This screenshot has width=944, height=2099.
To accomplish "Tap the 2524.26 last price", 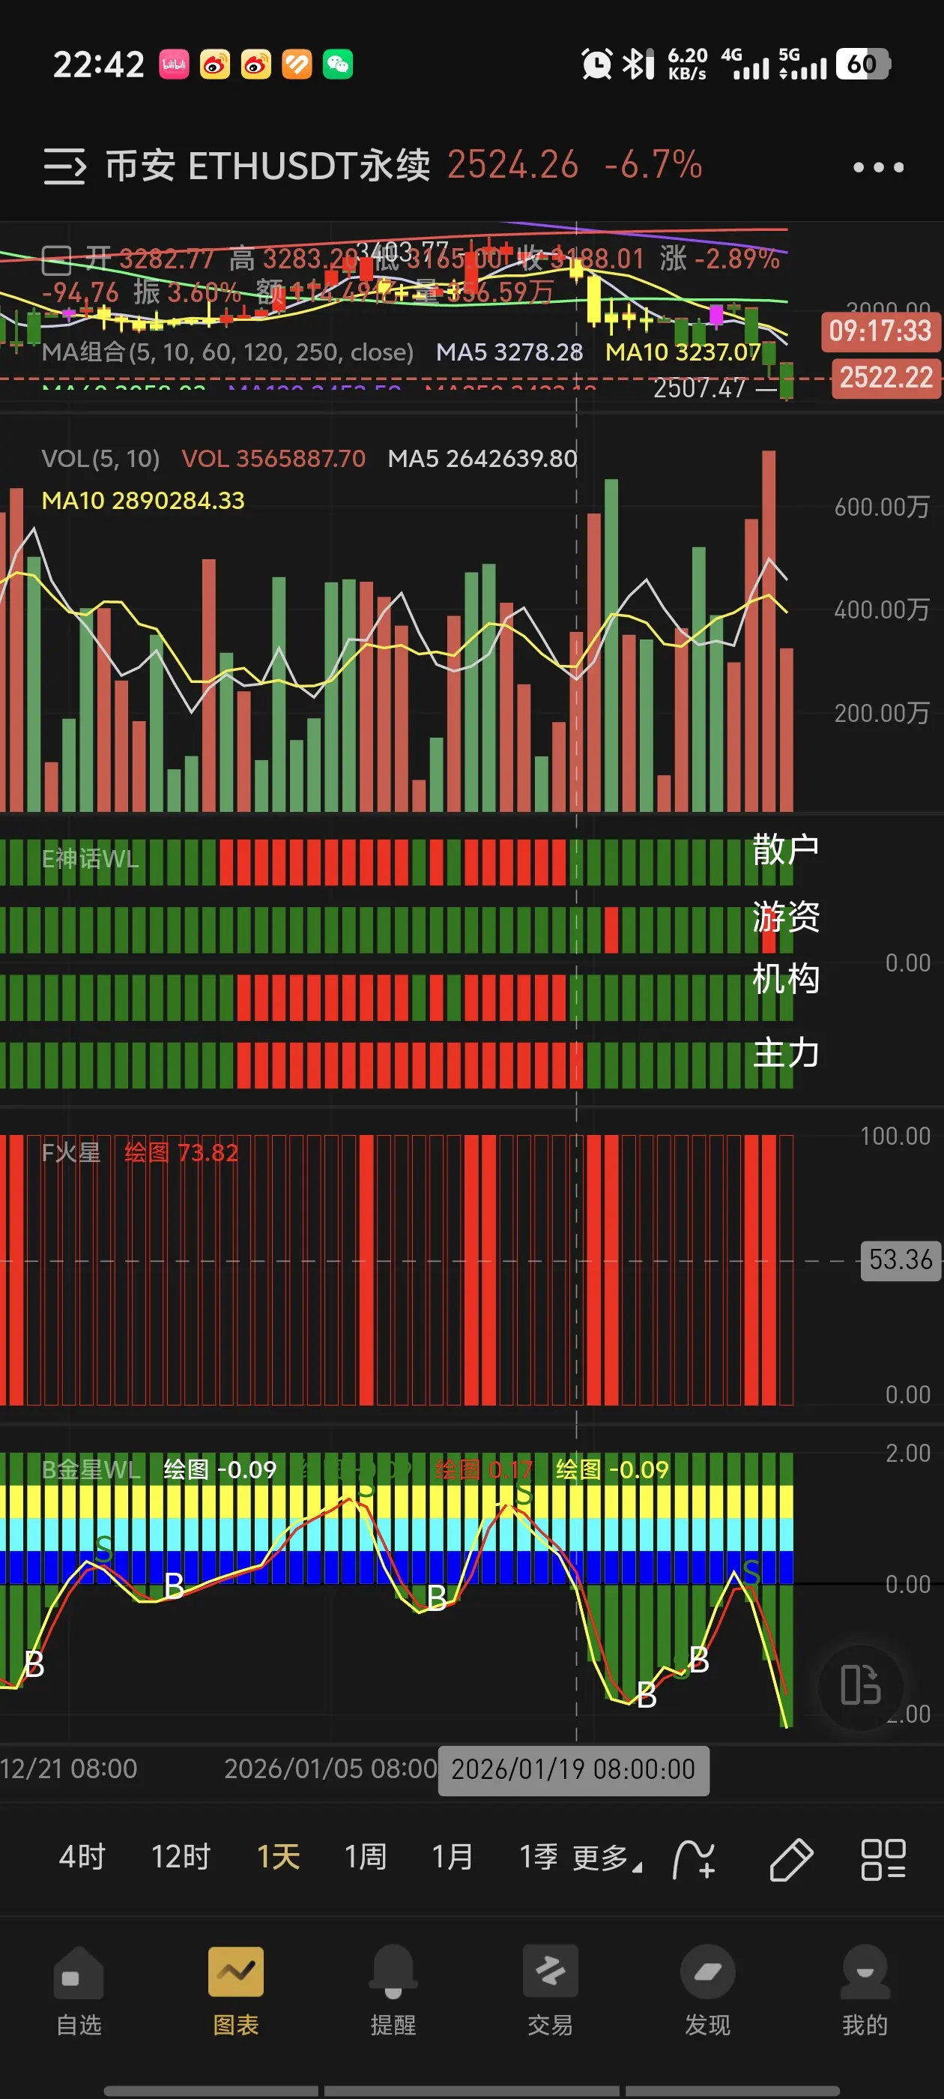I will tap(513, 166).
